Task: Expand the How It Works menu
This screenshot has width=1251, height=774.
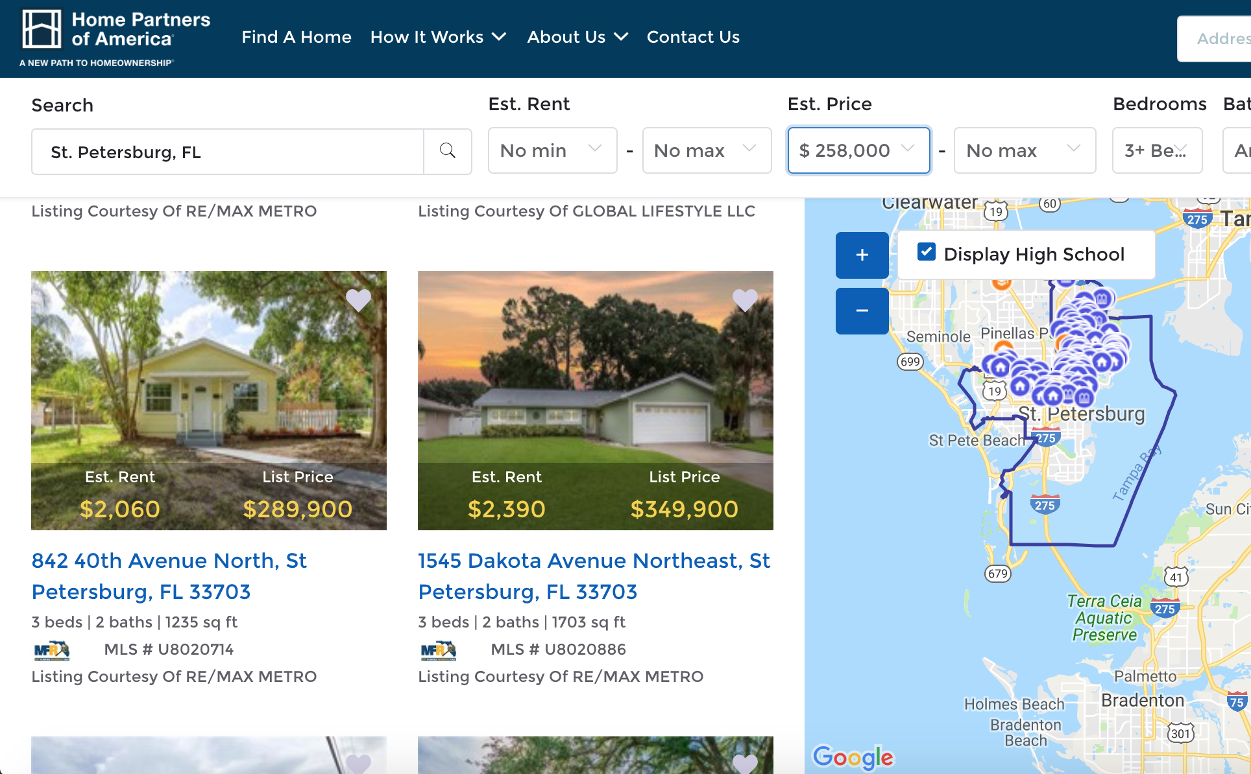Action: (438, 38)
